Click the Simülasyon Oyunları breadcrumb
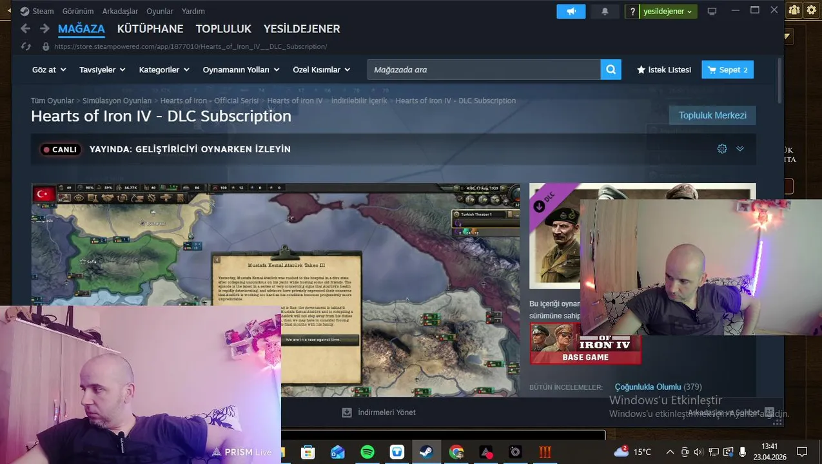Screen dimensions: 822x464 tap(117, 101)
